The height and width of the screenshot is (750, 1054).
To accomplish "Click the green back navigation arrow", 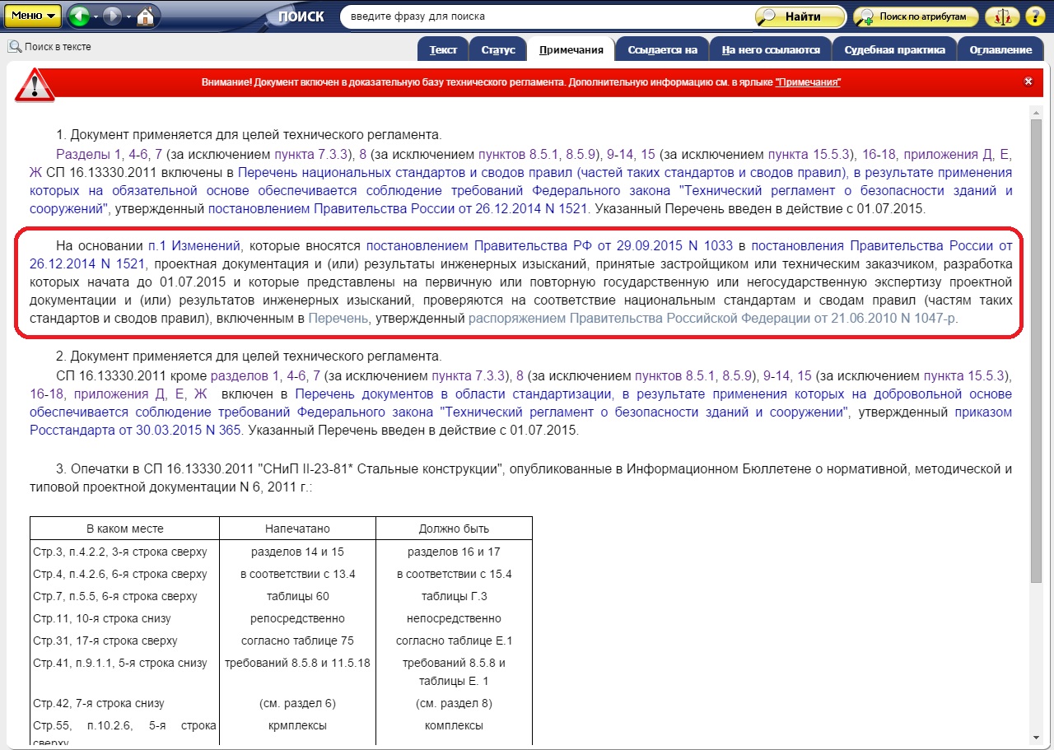I will click(79, 16).
